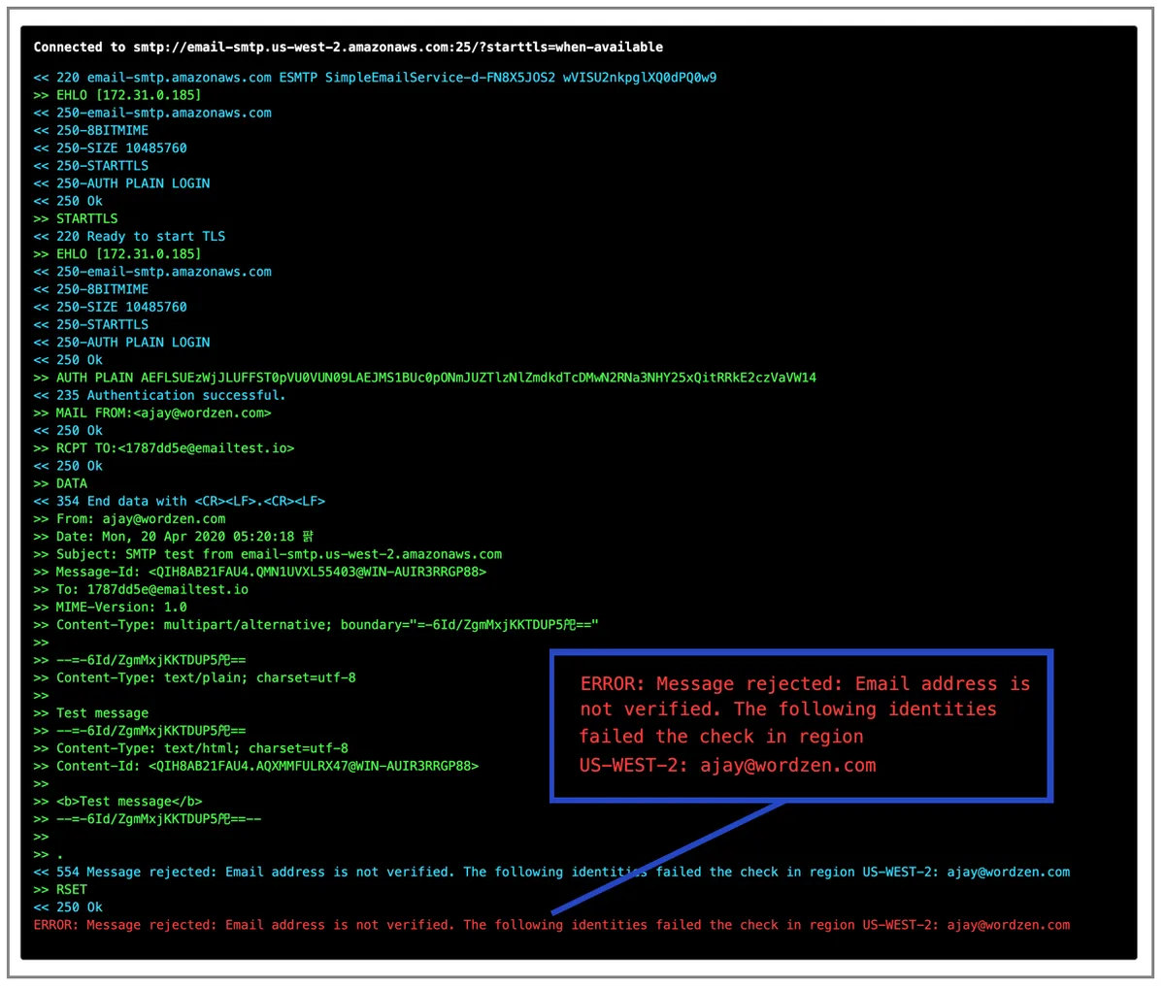1165x989 pixels.
Task: Click the first STARTTLS command line
Action: point(76,218)
